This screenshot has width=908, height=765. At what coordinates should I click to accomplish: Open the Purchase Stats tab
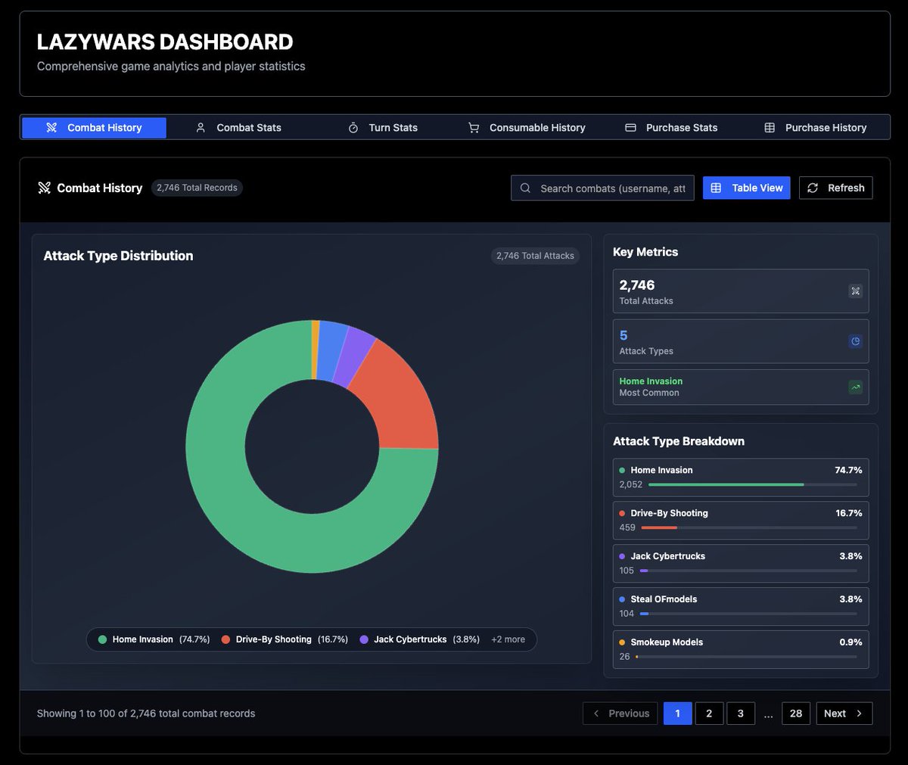pyautogui.click(x=671, y=128)
